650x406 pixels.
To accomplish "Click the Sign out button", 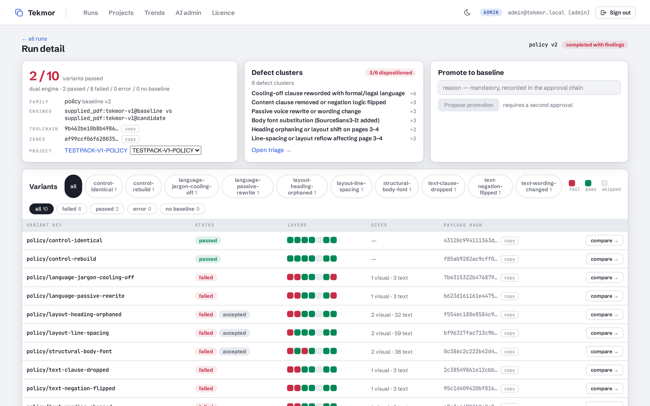I will click(615, 13).
